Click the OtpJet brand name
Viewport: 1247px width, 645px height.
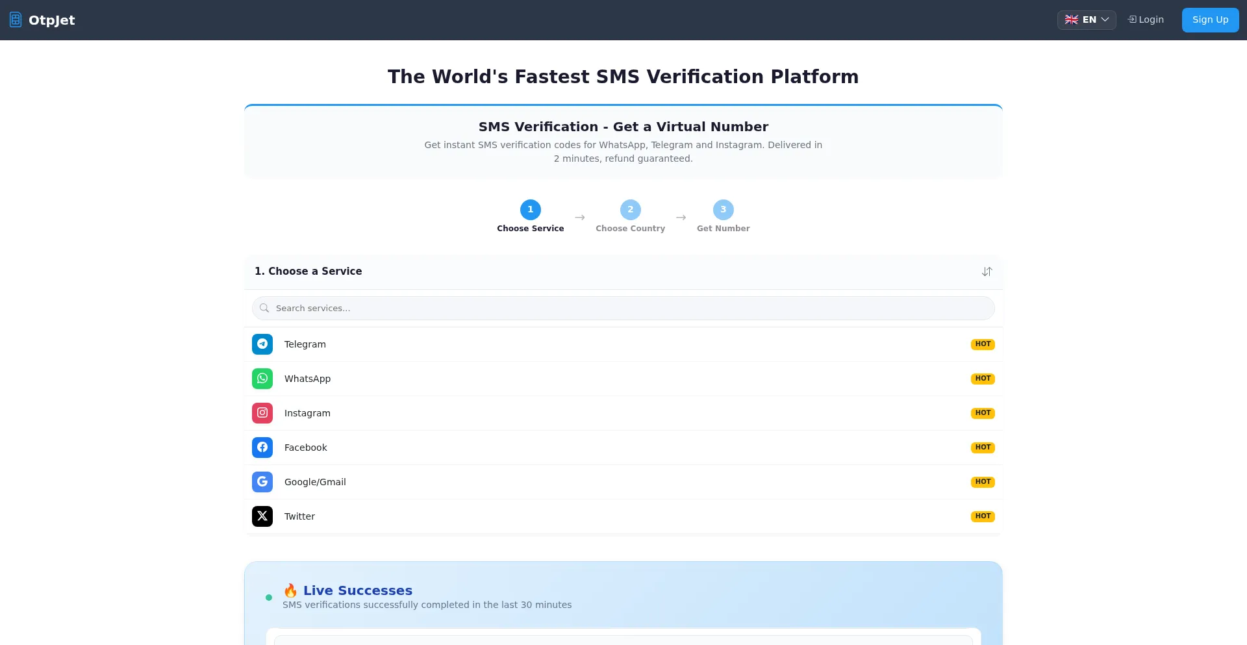tap(52, 20)
